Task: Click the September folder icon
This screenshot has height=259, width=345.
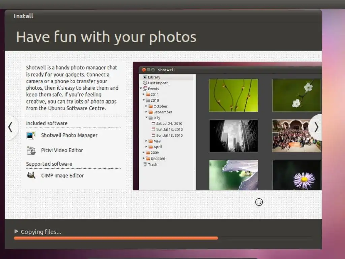Action: 151,112
